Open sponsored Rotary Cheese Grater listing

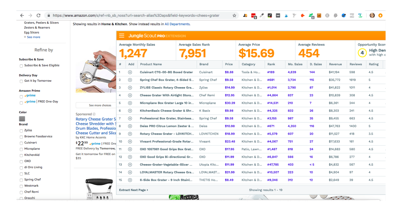[x=96, y=126]
